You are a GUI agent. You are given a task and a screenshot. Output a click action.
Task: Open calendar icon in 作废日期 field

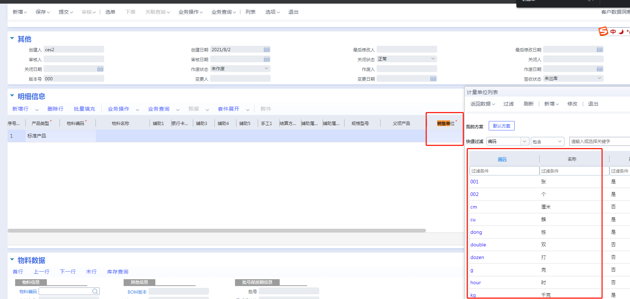tap(600, 69)
